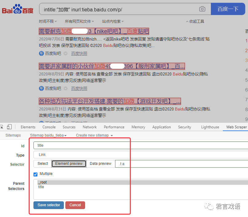Open verification badge dropdown under the nike result
248x217 pixels.
coord(65,54)
